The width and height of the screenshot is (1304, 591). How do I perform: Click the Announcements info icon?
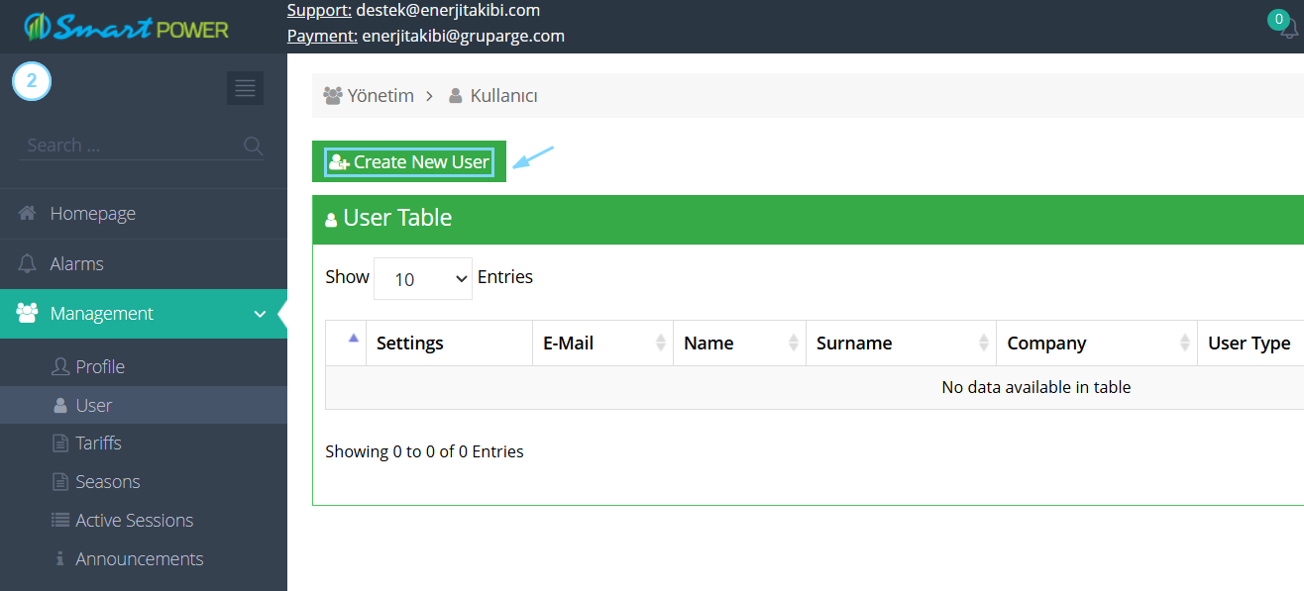59,559
